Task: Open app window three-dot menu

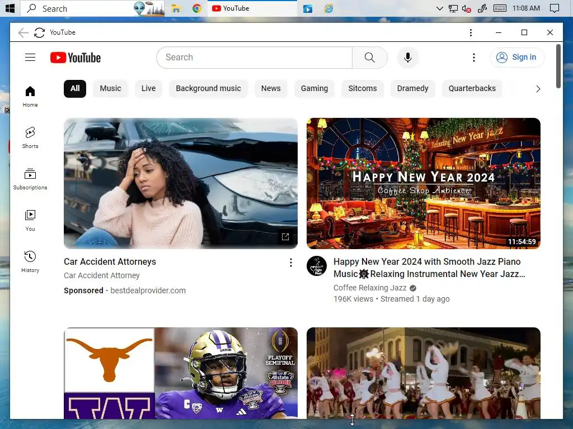Action: pyautogui.click(x=471, y=32)
